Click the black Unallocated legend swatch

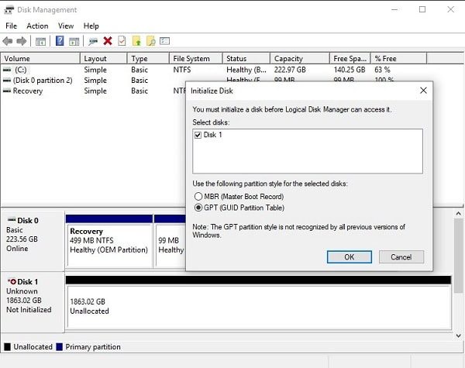[8, 346]
